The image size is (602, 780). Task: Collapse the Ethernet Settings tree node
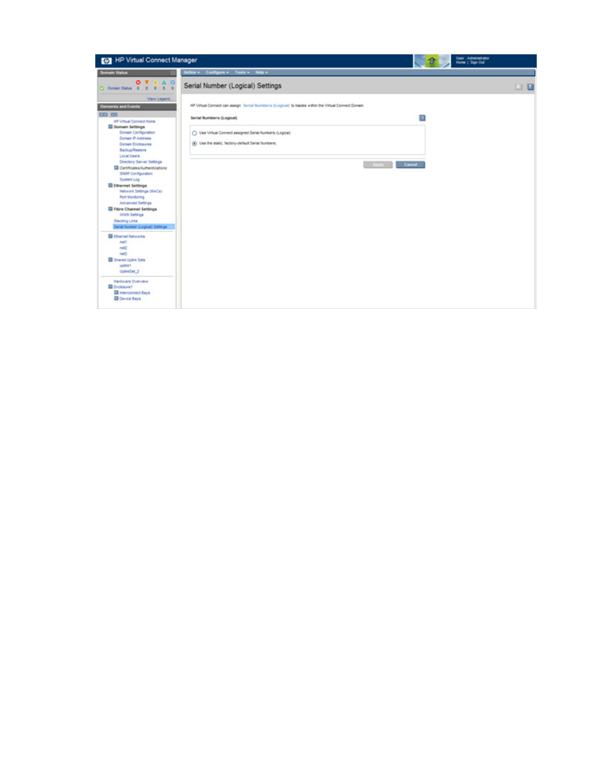[x=110, y=186]
